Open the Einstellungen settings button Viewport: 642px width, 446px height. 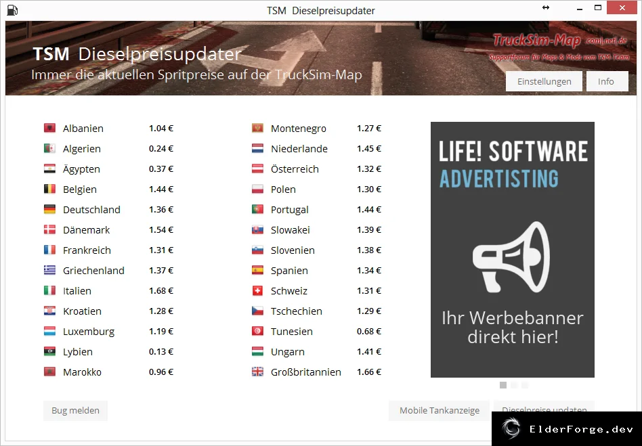(x=544, y=81)
